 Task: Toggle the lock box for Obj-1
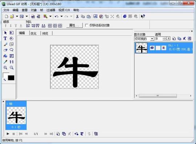[158, 48]
